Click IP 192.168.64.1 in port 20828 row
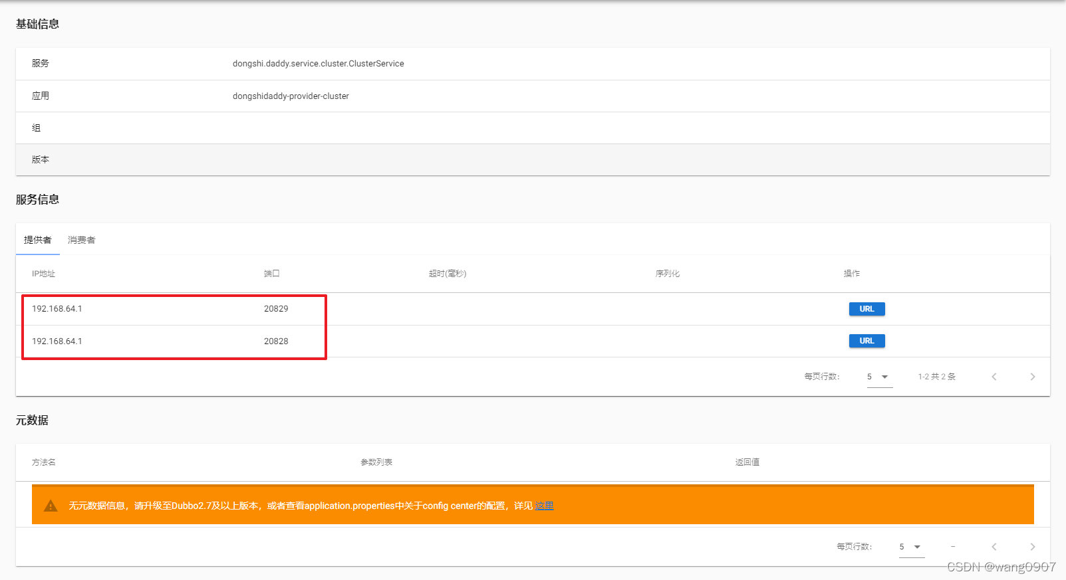1066x580 pixels. point(57,341)
